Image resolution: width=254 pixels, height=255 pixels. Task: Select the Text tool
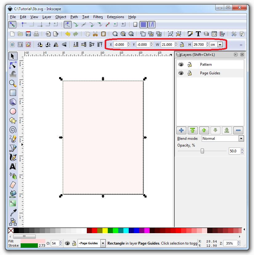pos(13,166)
